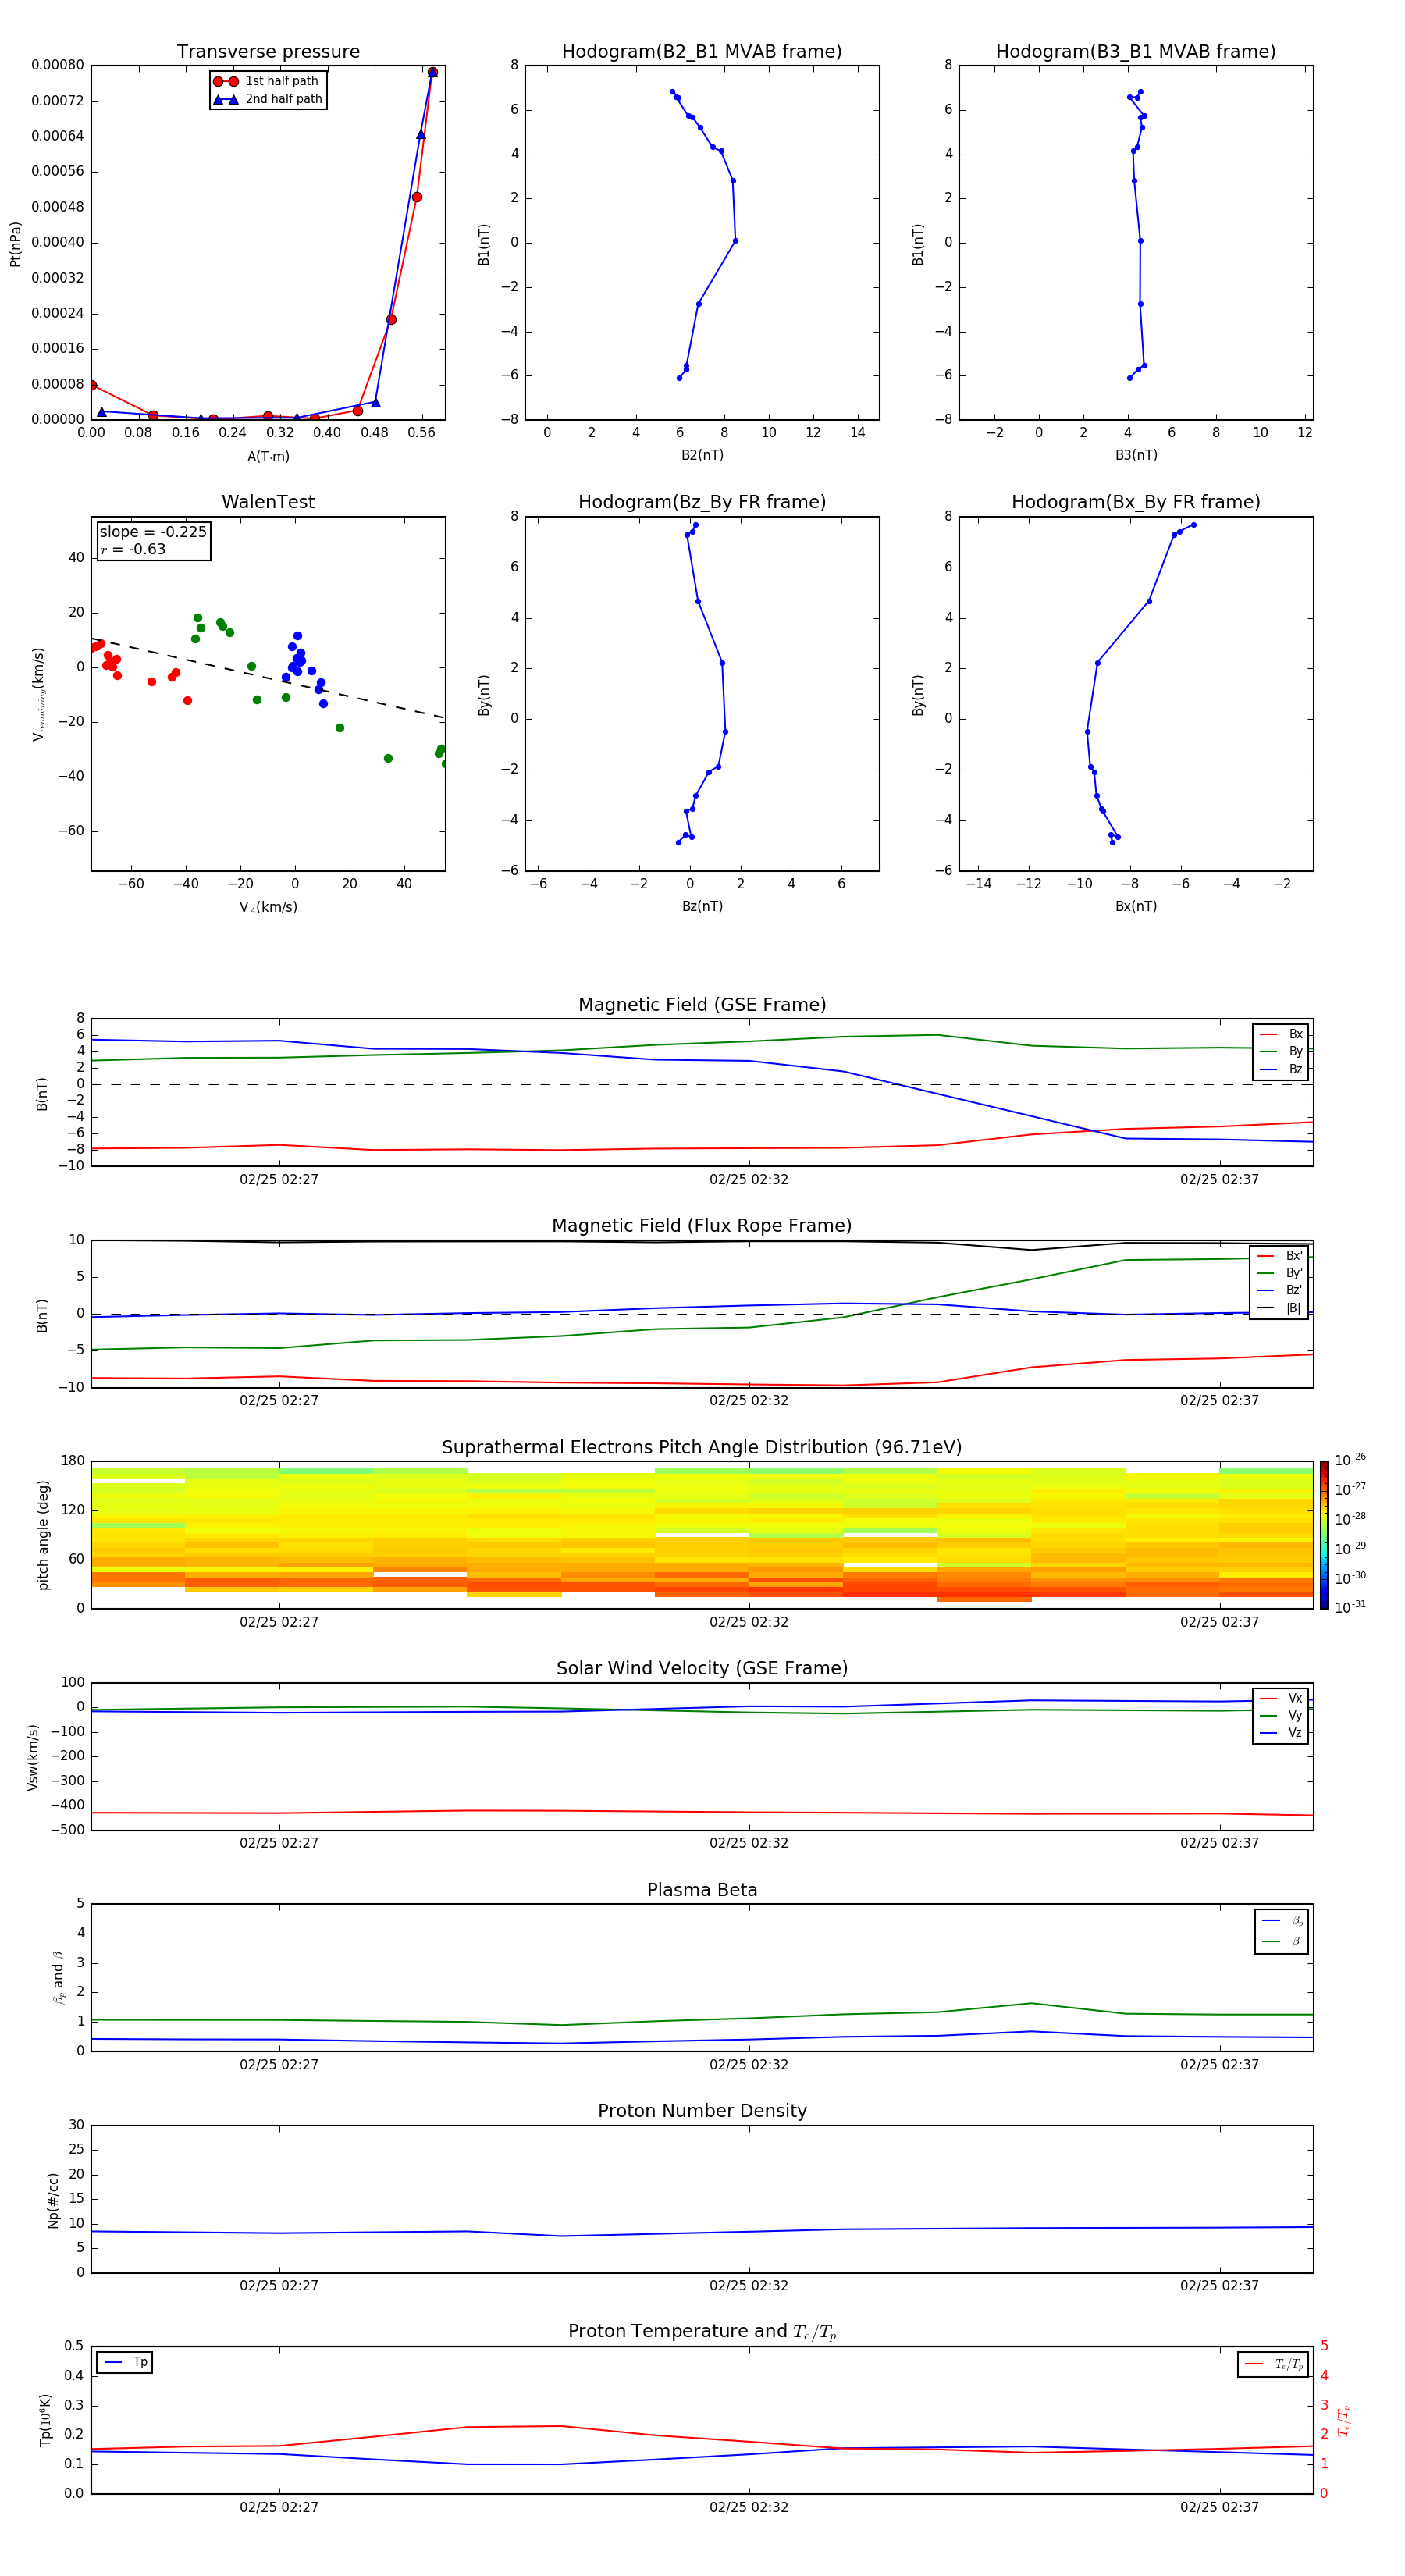Click the By entry in GSE legend
Screen dimensions: 1405x2576
point(1281,1052)
